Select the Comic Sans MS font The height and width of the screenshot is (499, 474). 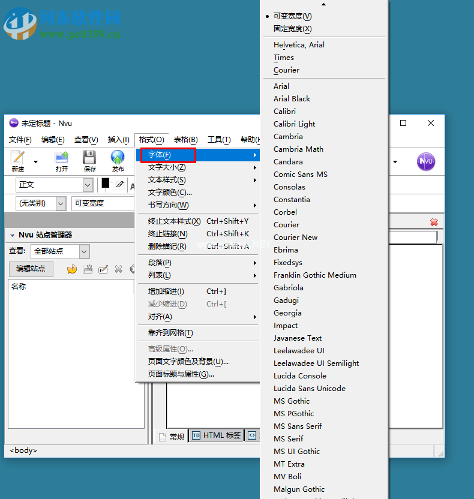click(324, 175)
